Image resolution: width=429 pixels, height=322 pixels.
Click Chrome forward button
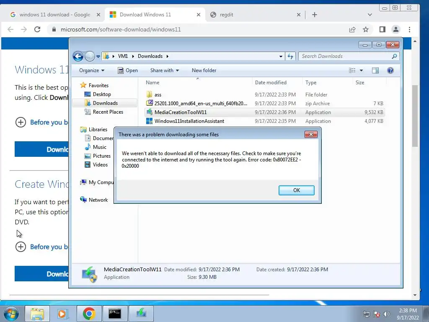[x=24, y=29]
